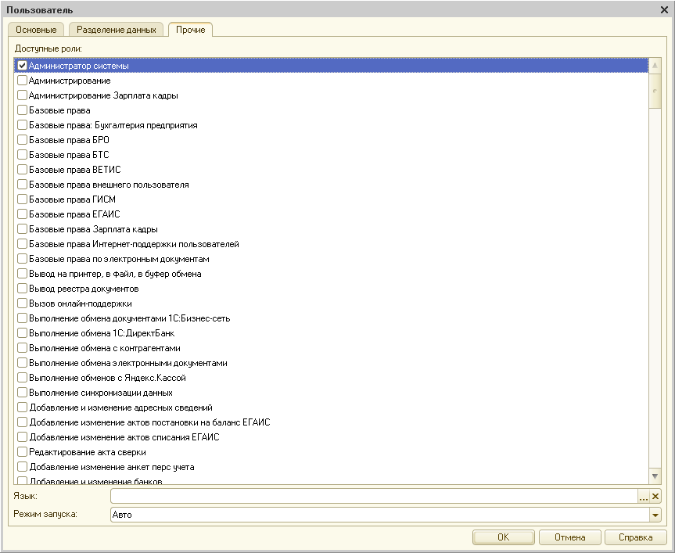Select the Базовые права ВЕТИС row text

(x=75, y=170)
